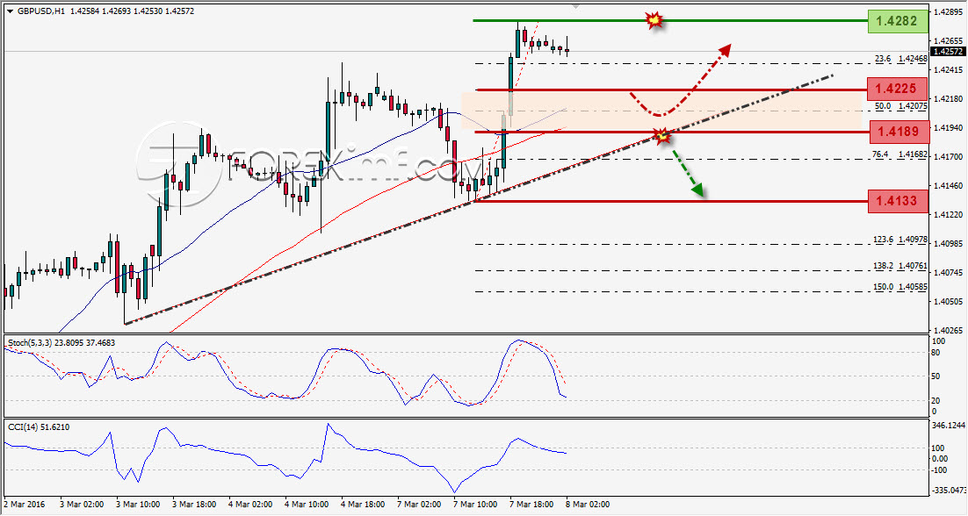Viewport: 968px width, 516px height.
Task: Click price axis value 1.42655
Action: coord(949,40)
